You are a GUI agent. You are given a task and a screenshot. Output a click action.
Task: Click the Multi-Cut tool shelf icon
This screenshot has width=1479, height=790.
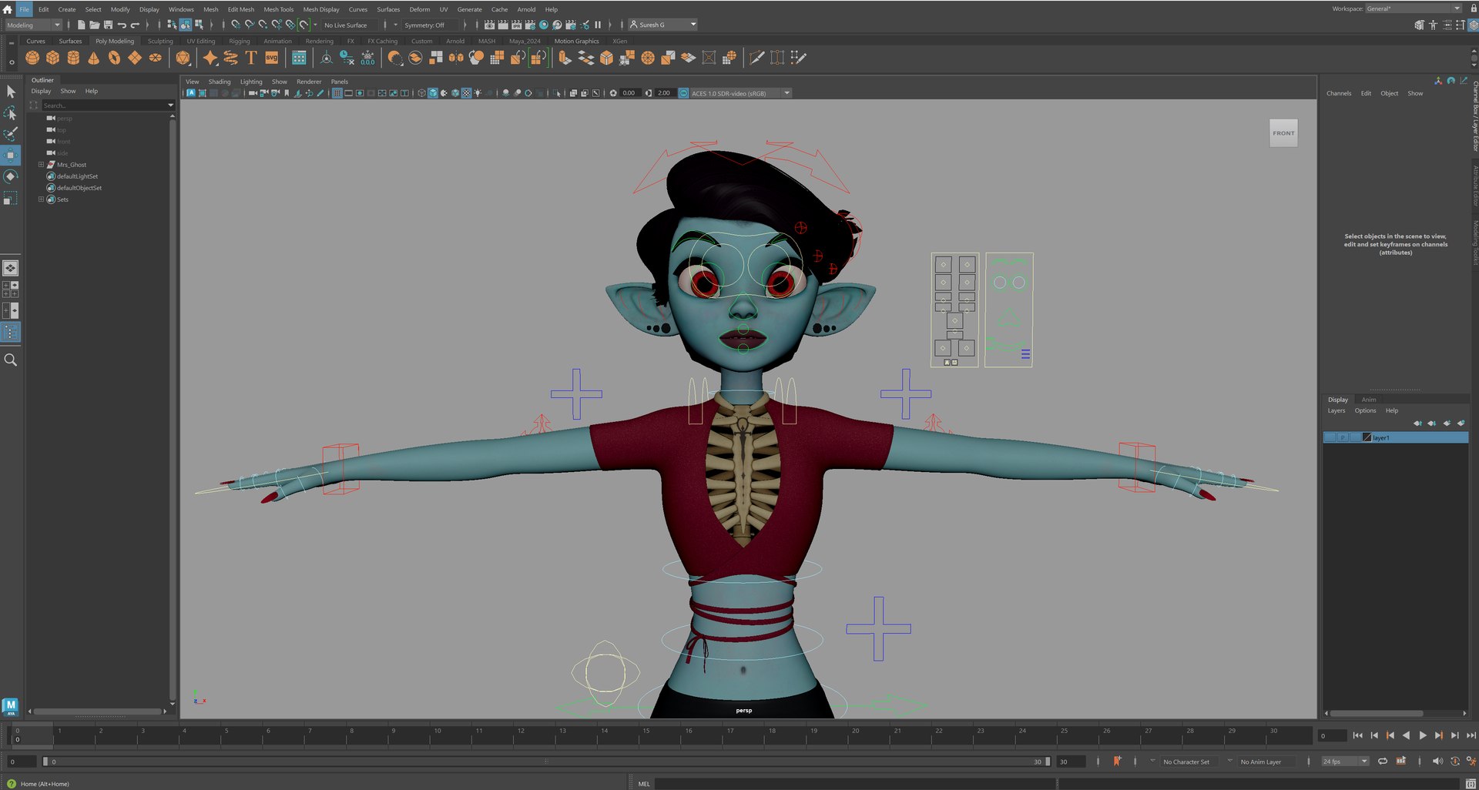[x=756, y=58]
